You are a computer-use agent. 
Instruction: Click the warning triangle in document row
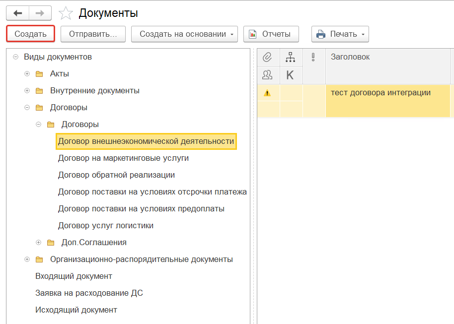pyautogui.click(x=267, y=93)
